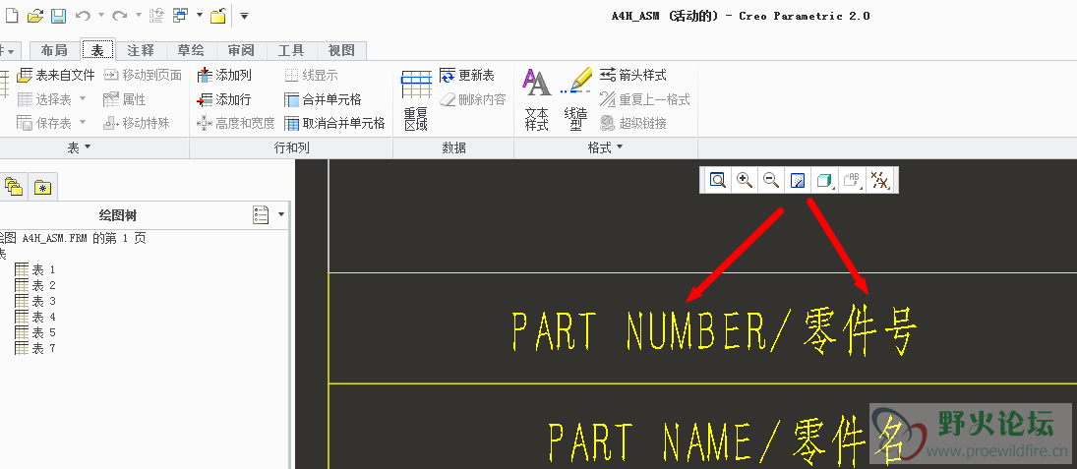Click the favorites folder tab in navigator
This screenshot has width=1077, height=469.
click(x=43, y=186)
